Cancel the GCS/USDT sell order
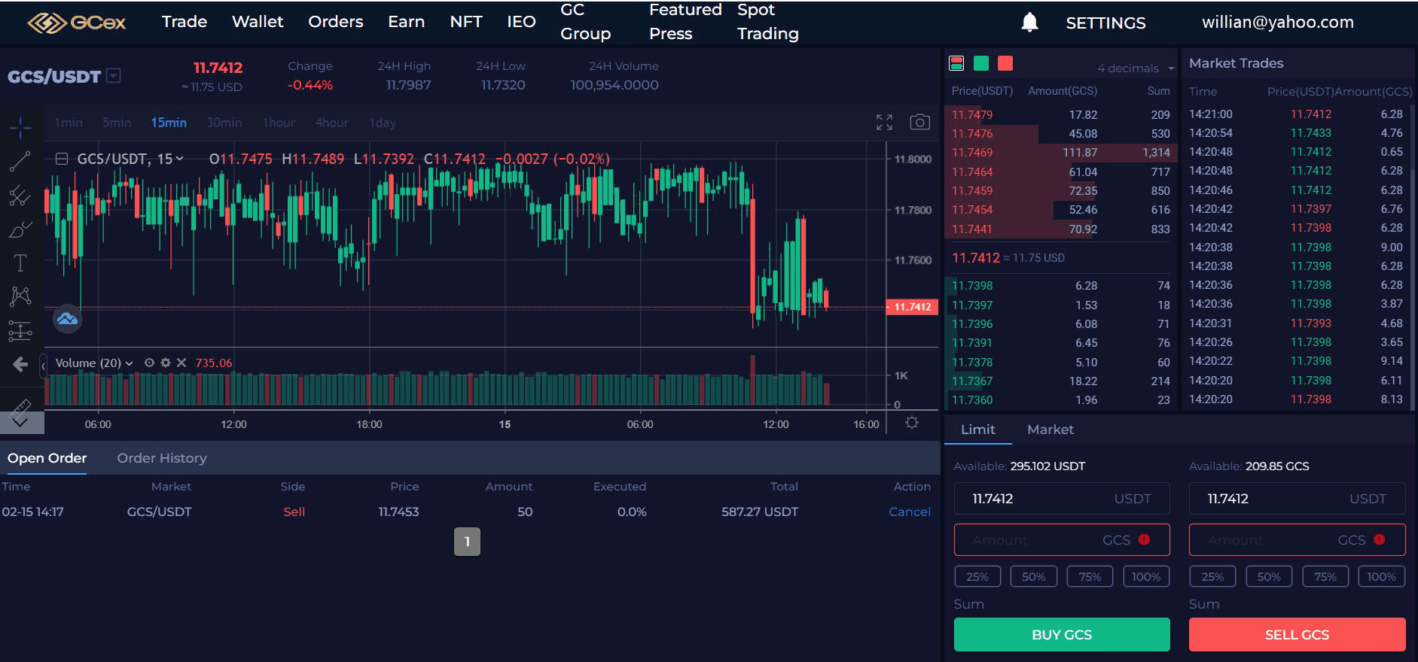The image size is (1418, 662). click(910, 512)
